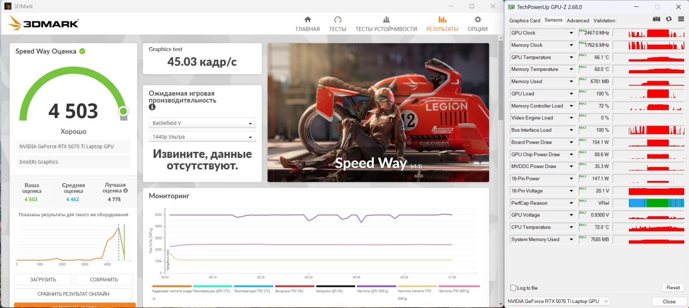Click the average score value 4 462

(73, 200)
